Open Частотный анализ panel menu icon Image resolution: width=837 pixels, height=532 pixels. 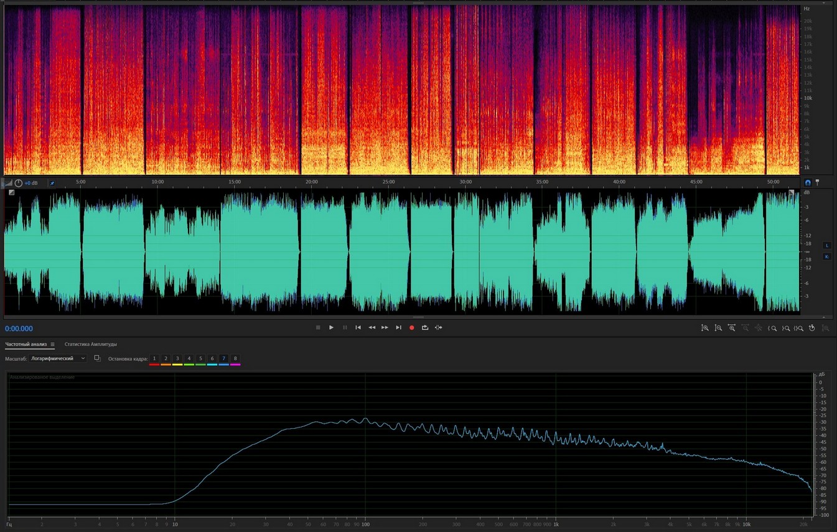click(52, 344)
